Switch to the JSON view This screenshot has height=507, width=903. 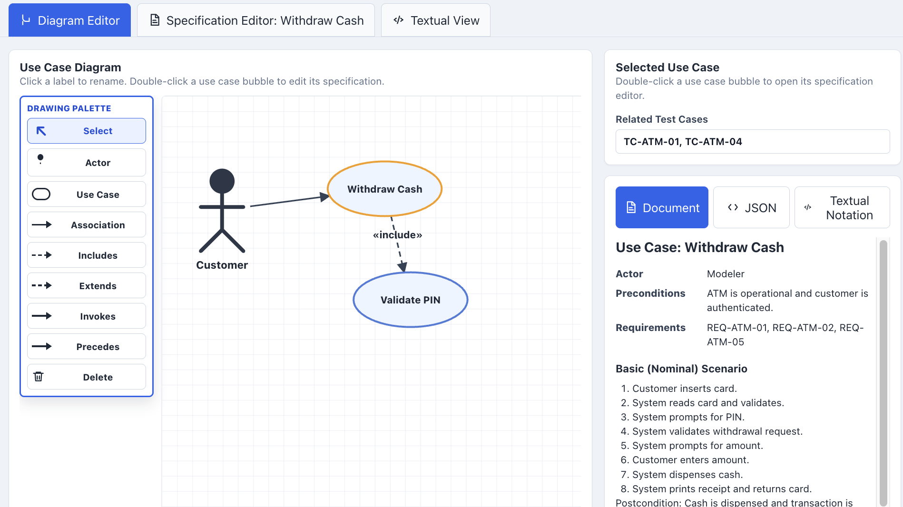point(751,207)
